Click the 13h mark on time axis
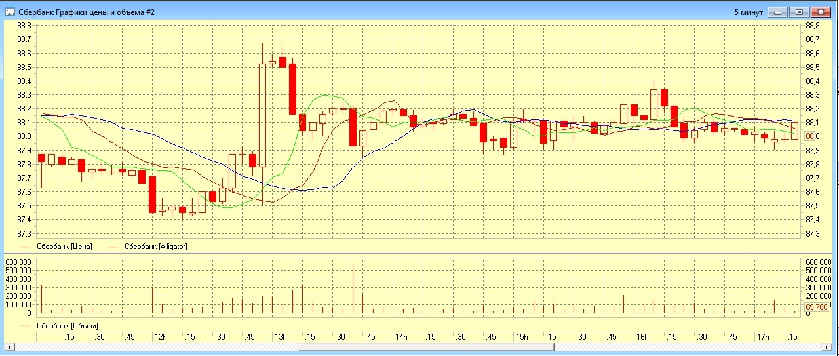 (x=280, y=336)
